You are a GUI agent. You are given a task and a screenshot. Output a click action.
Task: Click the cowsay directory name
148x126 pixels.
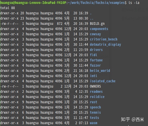point(95,34)
